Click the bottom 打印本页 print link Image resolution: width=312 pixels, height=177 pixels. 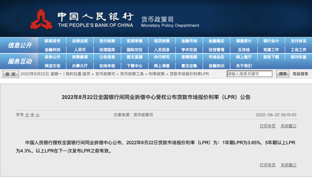(268, 165)
